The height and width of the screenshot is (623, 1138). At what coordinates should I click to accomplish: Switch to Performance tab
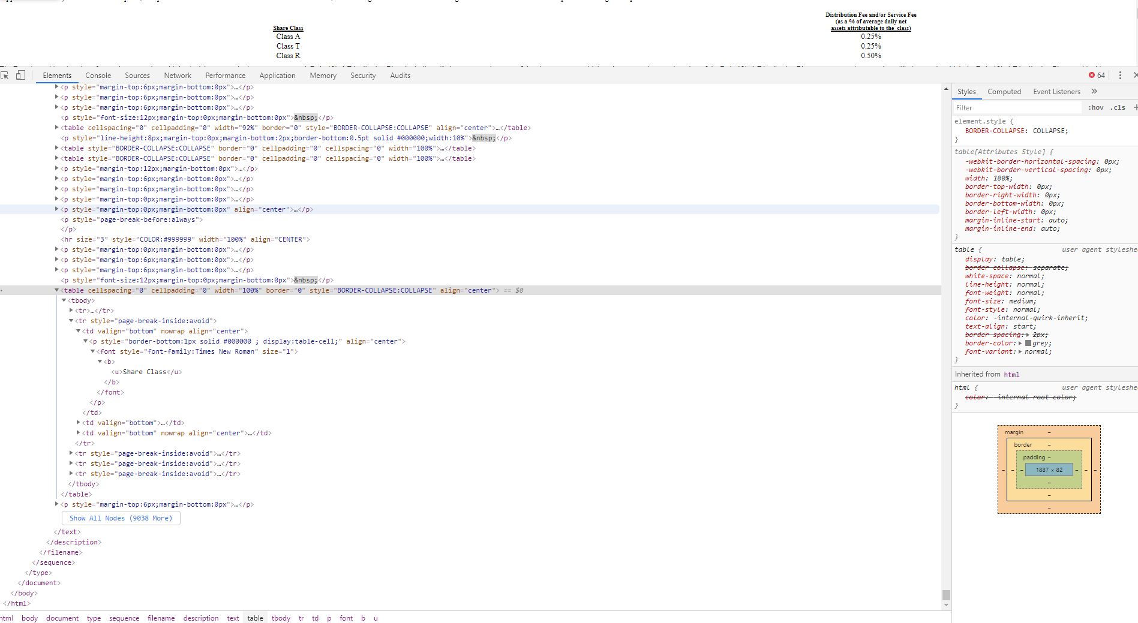click(x=226, y=76)
